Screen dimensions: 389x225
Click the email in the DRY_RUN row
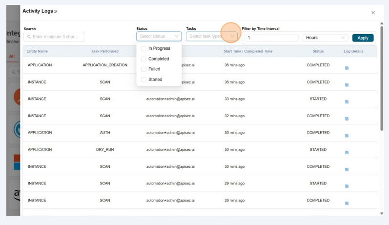point(170,149)
